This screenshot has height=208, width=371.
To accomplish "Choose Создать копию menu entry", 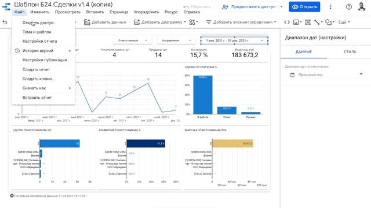I will (43, 79).
